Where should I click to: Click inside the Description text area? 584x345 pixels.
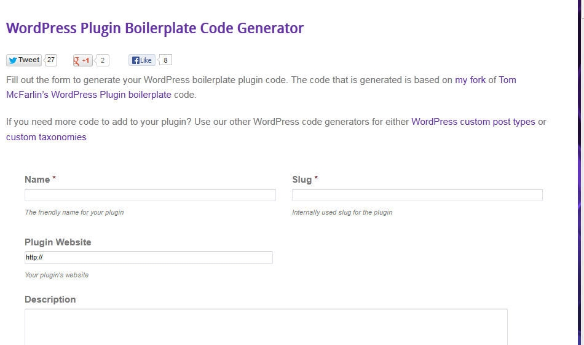[266, 327]
